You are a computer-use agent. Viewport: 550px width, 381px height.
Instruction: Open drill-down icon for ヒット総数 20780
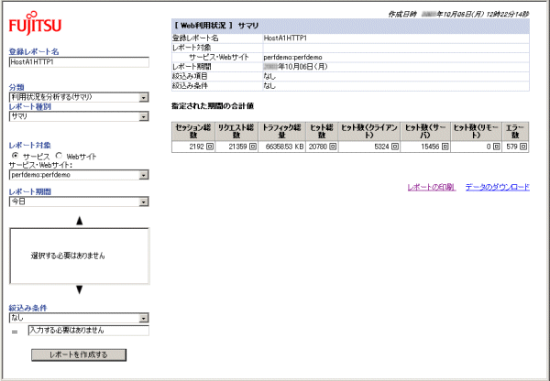(x=331, y=146)
